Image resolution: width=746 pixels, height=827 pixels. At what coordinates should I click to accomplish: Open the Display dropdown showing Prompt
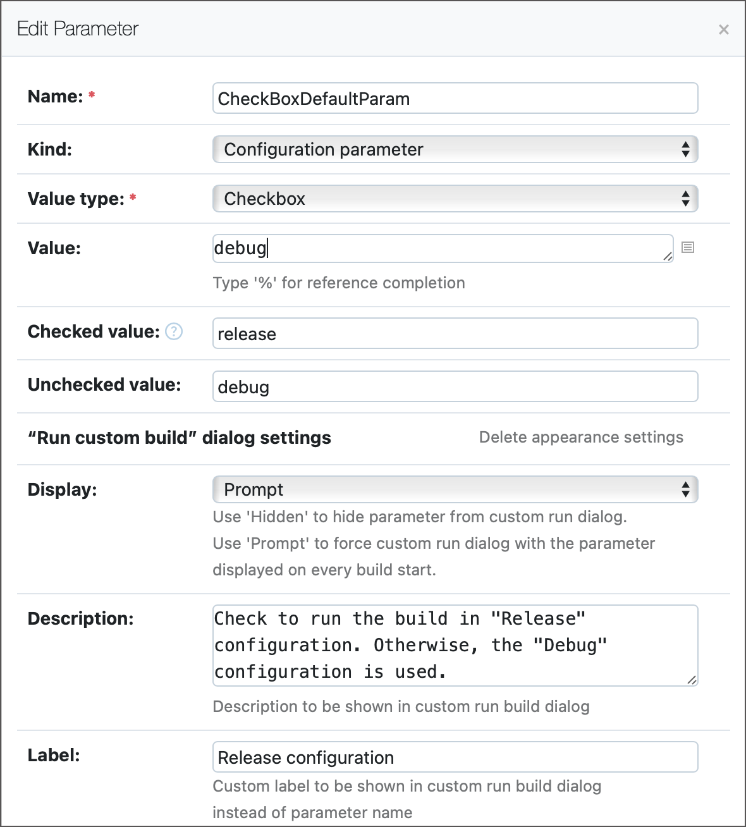443,489
